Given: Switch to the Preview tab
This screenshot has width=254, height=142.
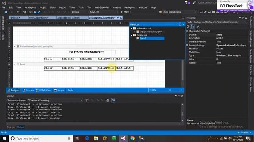Looking at the screenshot, I should click(x=28, y=90).
